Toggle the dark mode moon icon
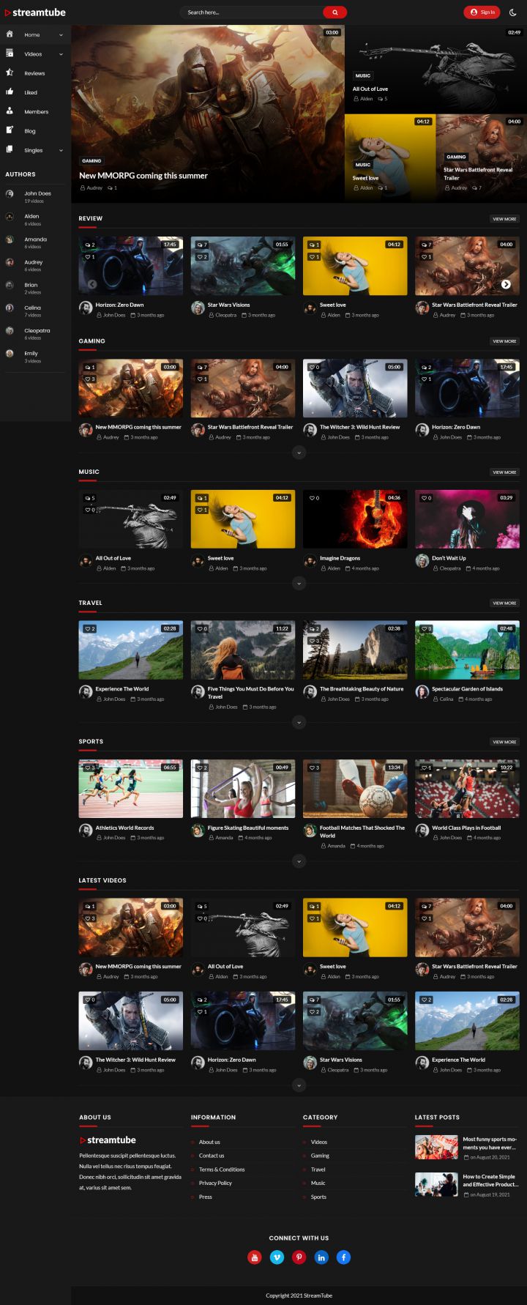The height and width of the screenshot is (1305, 527). click(x=513, y=12)
